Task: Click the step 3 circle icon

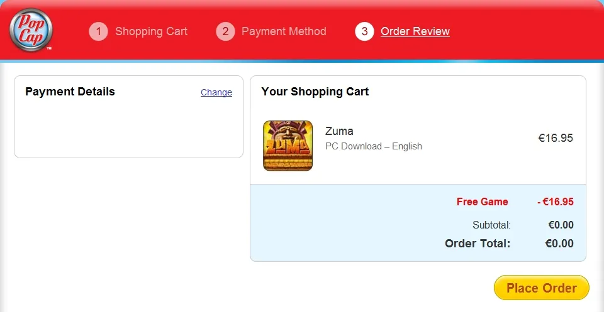Action: click(364, 31)
